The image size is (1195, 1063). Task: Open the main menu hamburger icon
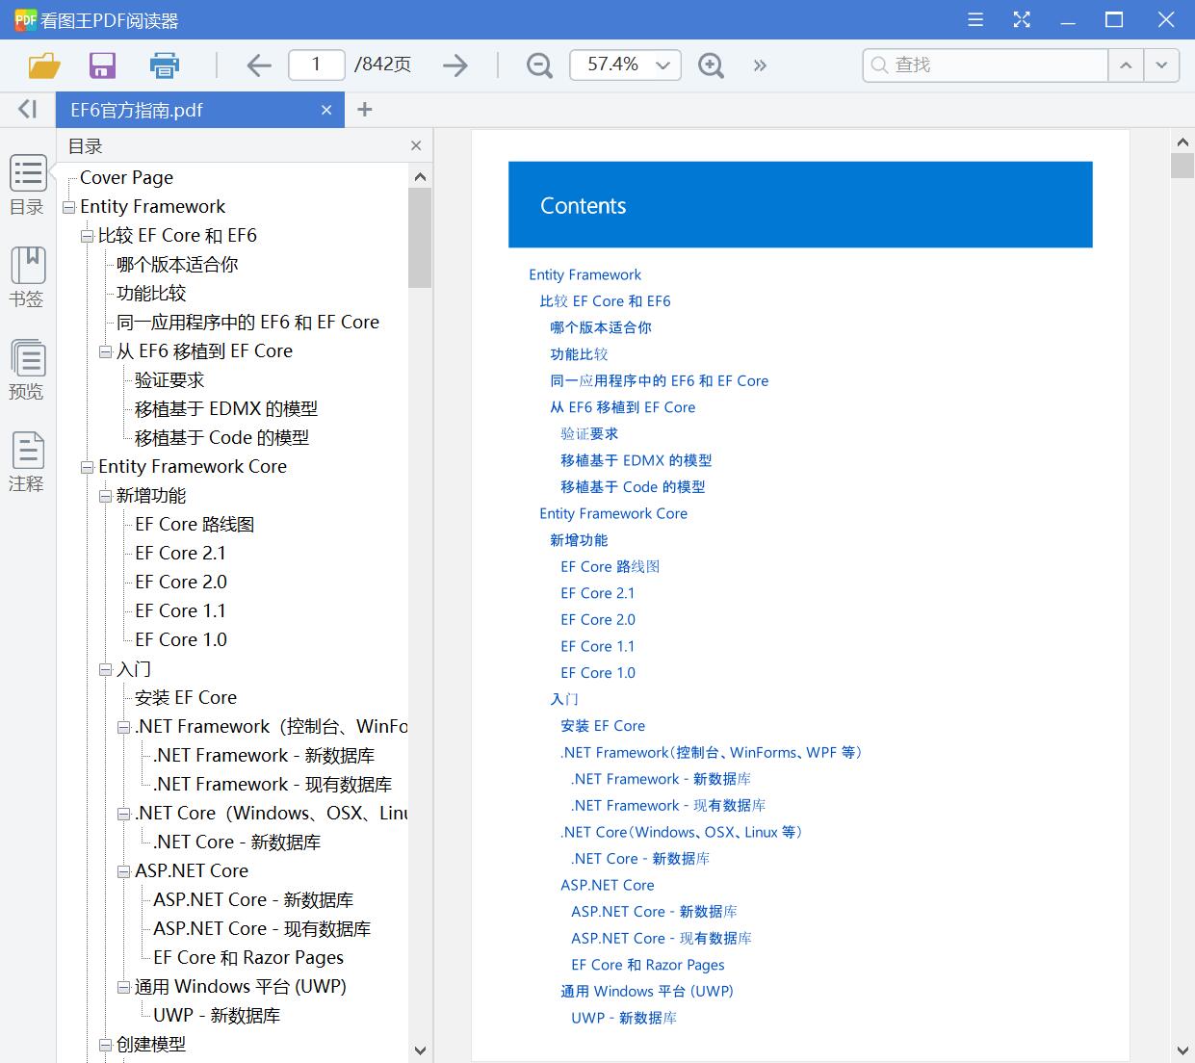(x=975, y=19)
